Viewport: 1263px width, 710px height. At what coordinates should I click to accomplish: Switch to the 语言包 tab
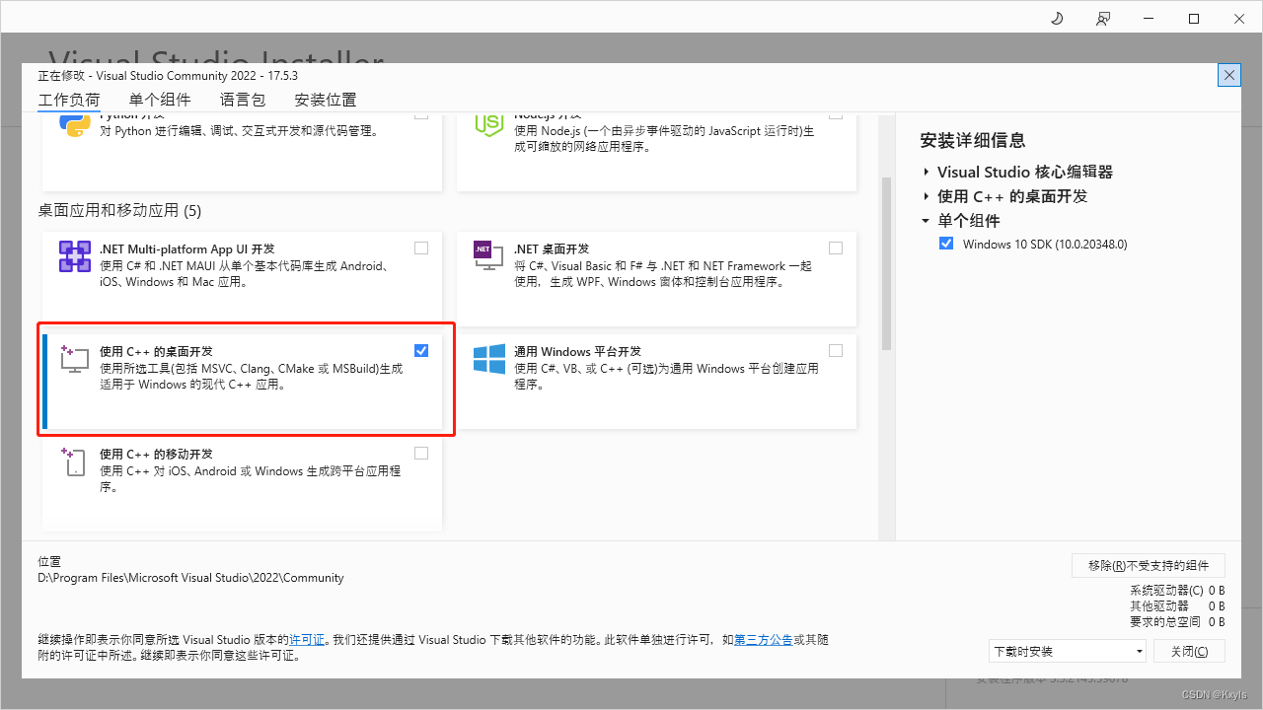click(243, 100)
